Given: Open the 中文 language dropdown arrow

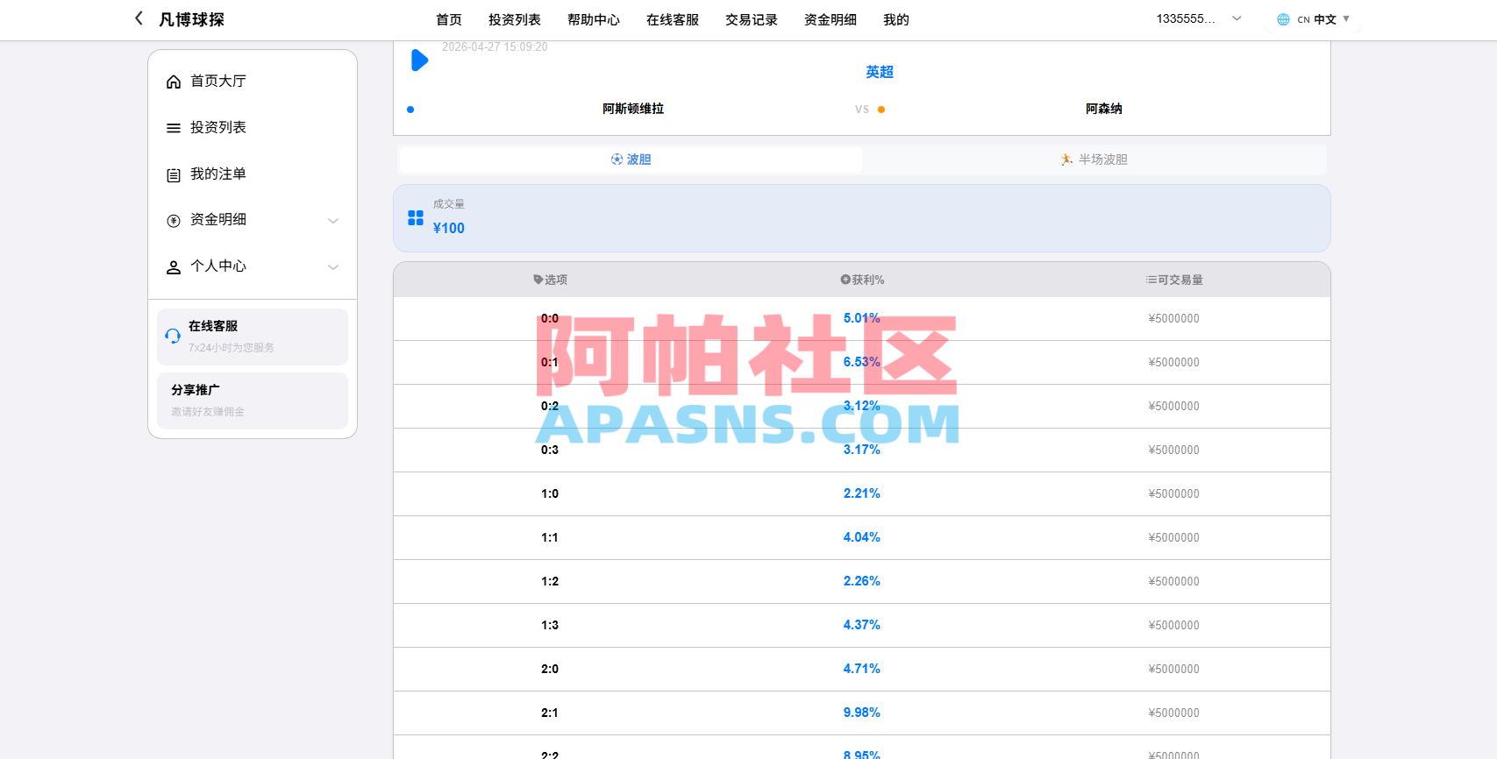Looking at the screenshot, I should [1346, 18].
